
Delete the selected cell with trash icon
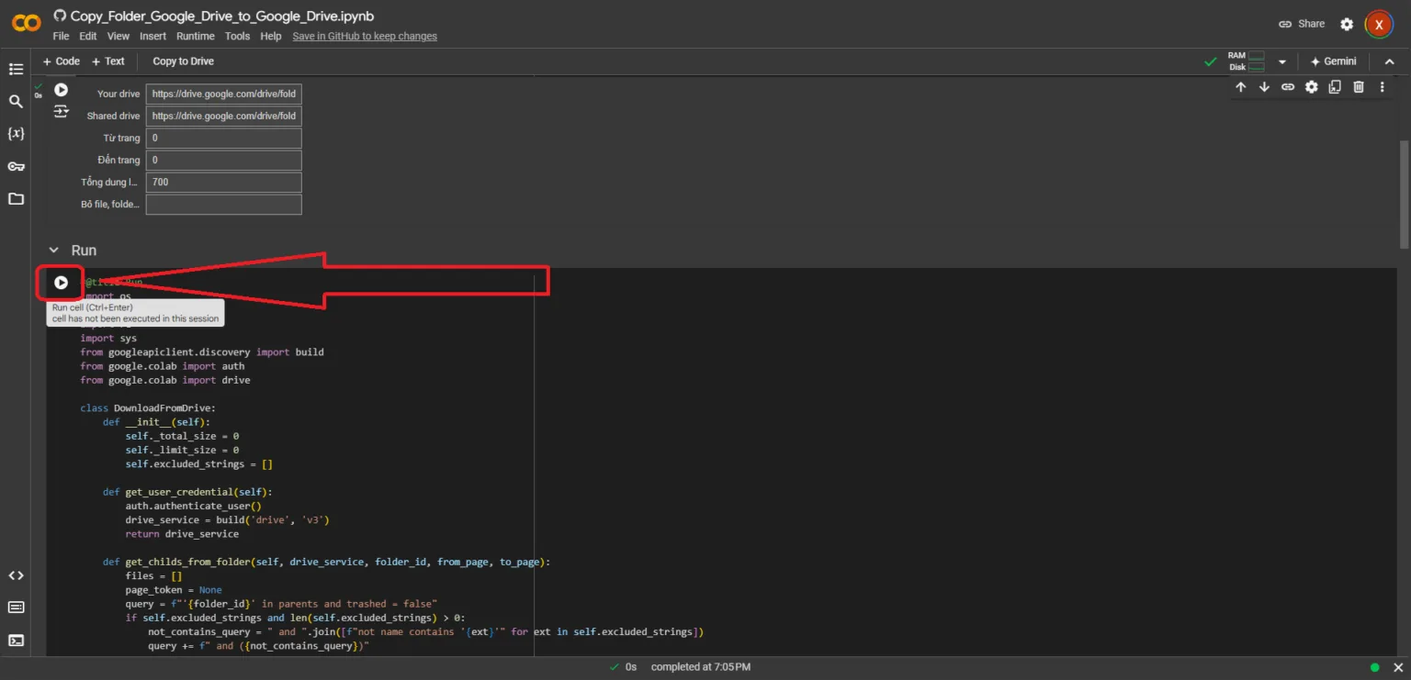(x=1358, y=87)
